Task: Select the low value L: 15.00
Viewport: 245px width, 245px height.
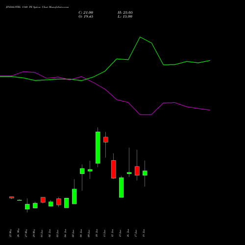Action: tap(125, 17)
